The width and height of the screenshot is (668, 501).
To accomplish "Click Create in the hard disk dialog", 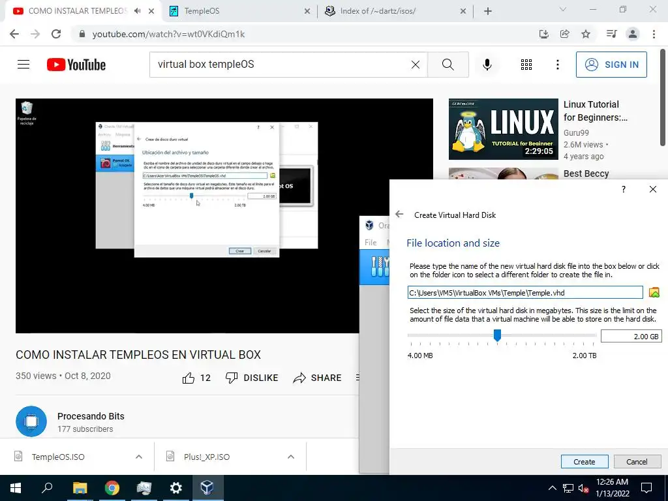I will 584,461.
